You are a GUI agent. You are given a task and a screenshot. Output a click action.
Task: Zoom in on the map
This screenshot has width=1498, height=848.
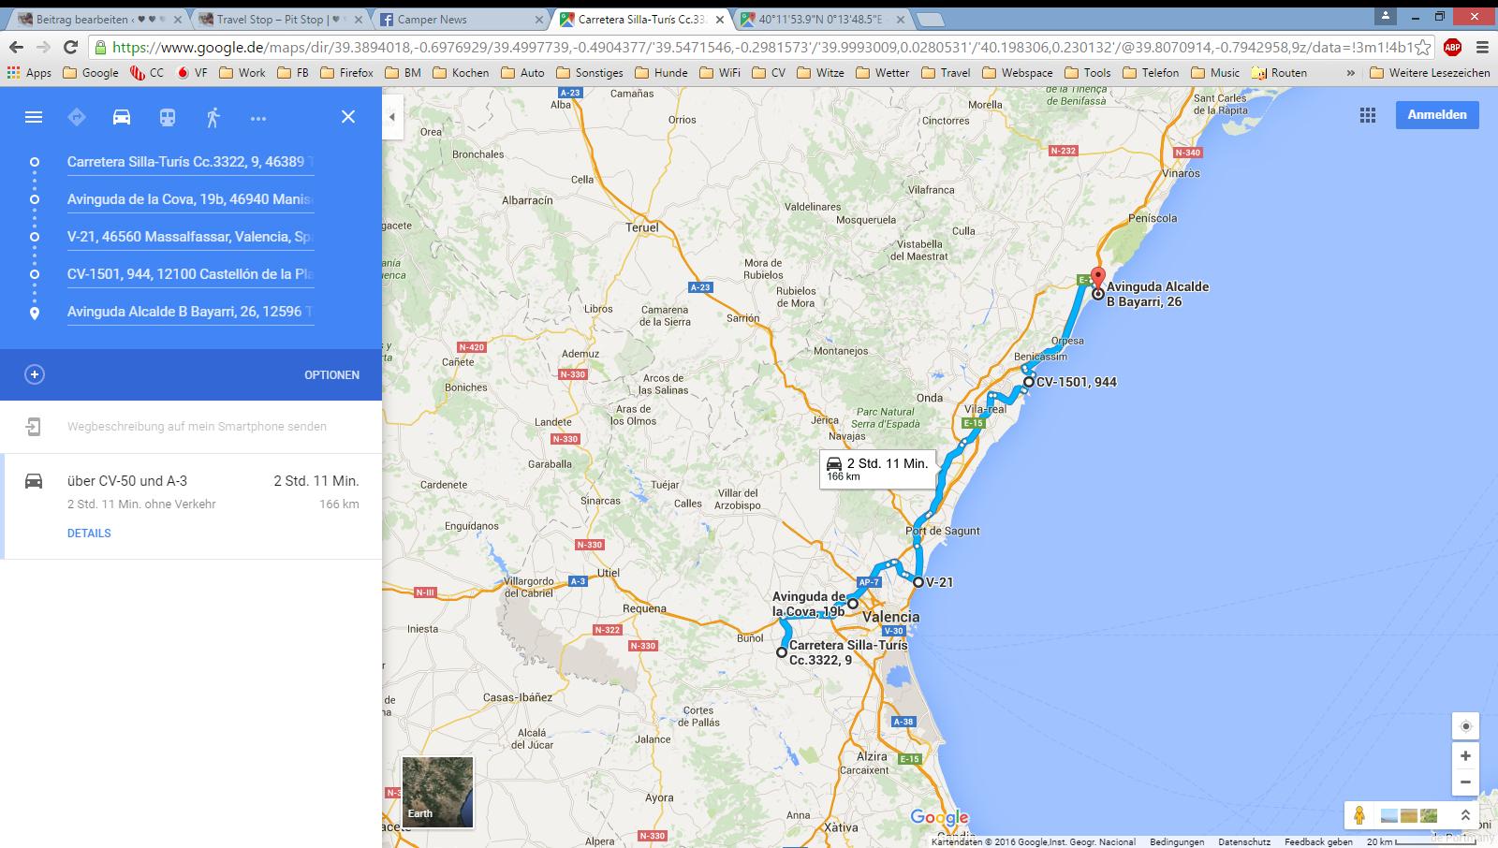pyautogui.click(x=1466, y=755)
